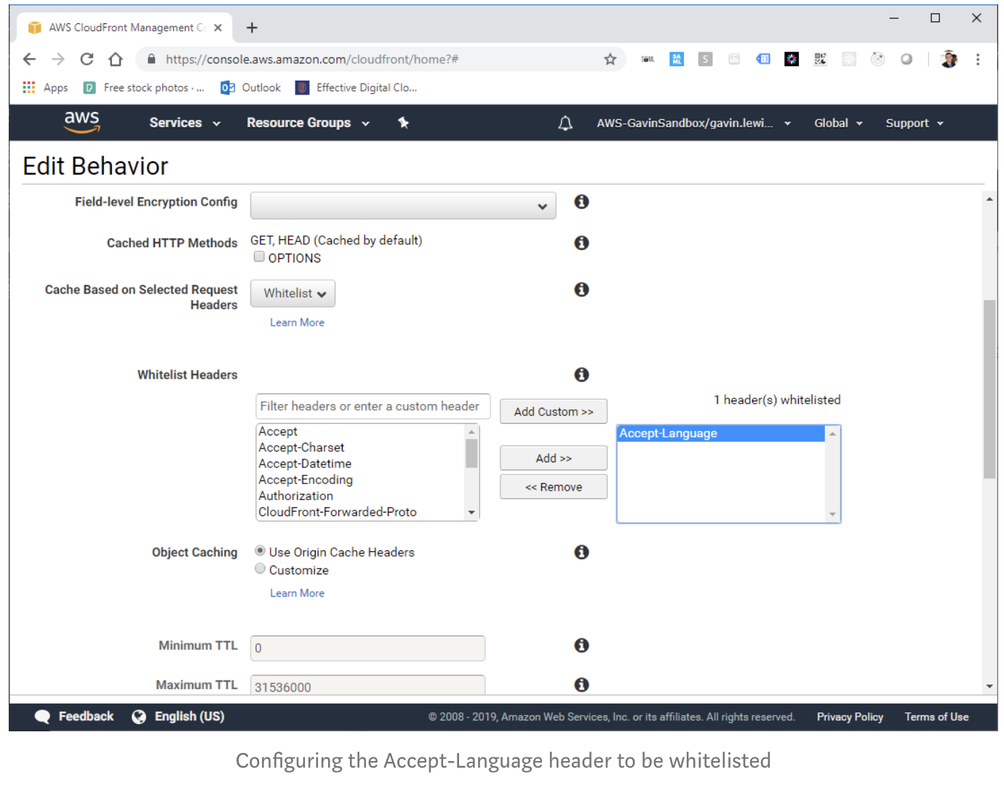Click the main page vertical scrollbar thumb
This screenshot has height=788, width=1004.
(989, 389)
